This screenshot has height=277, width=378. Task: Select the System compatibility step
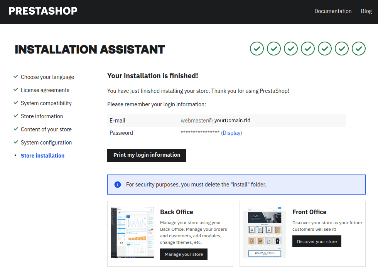click(x=46, y=103)
